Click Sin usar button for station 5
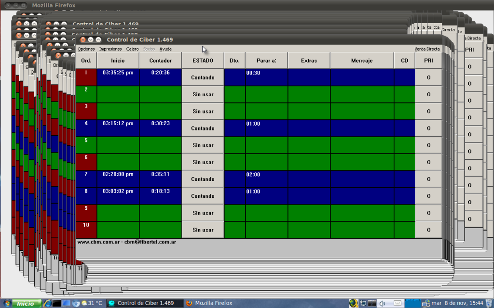The image size is (494, 308). tap(203, 145)
